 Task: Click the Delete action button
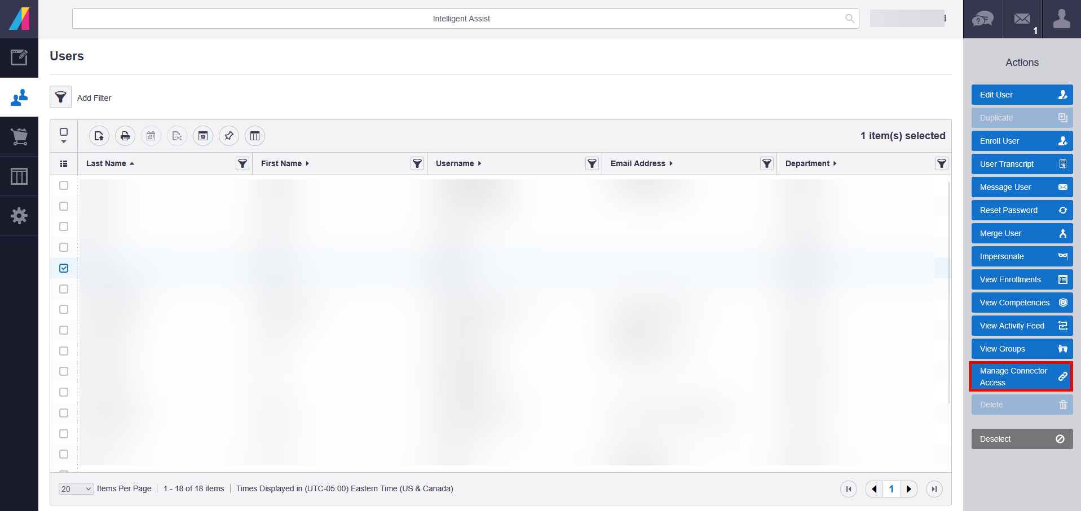1022,405
